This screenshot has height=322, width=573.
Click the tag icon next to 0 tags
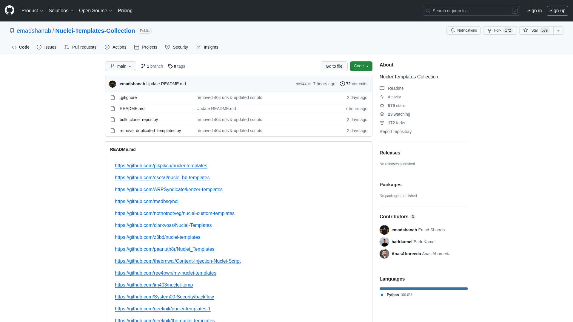click(x=170, y=66)
